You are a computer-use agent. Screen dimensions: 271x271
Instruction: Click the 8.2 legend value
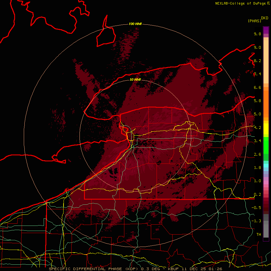[x=257, y=61]
